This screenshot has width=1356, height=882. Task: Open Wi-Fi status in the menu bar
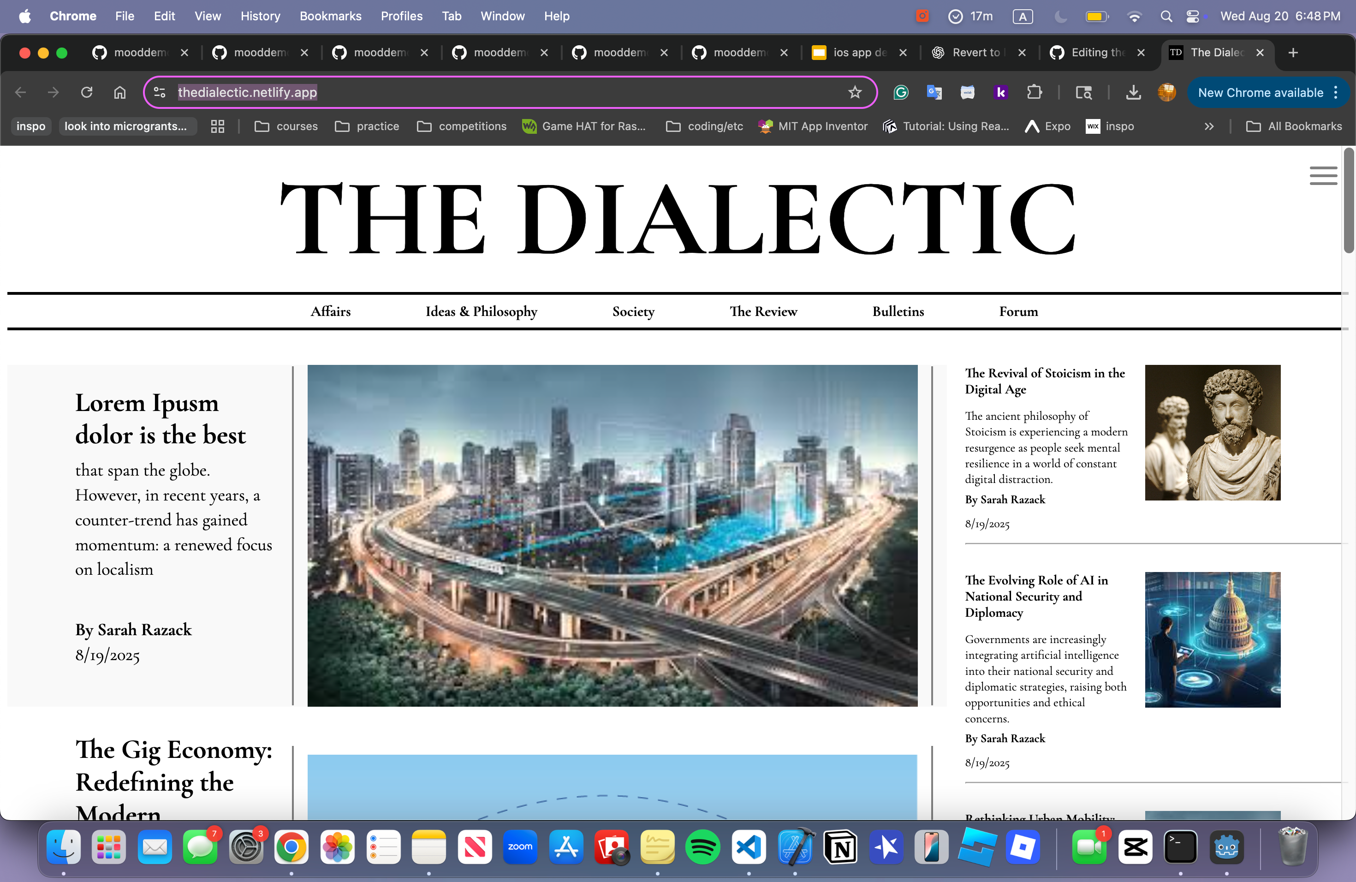tap(1134, 17)
